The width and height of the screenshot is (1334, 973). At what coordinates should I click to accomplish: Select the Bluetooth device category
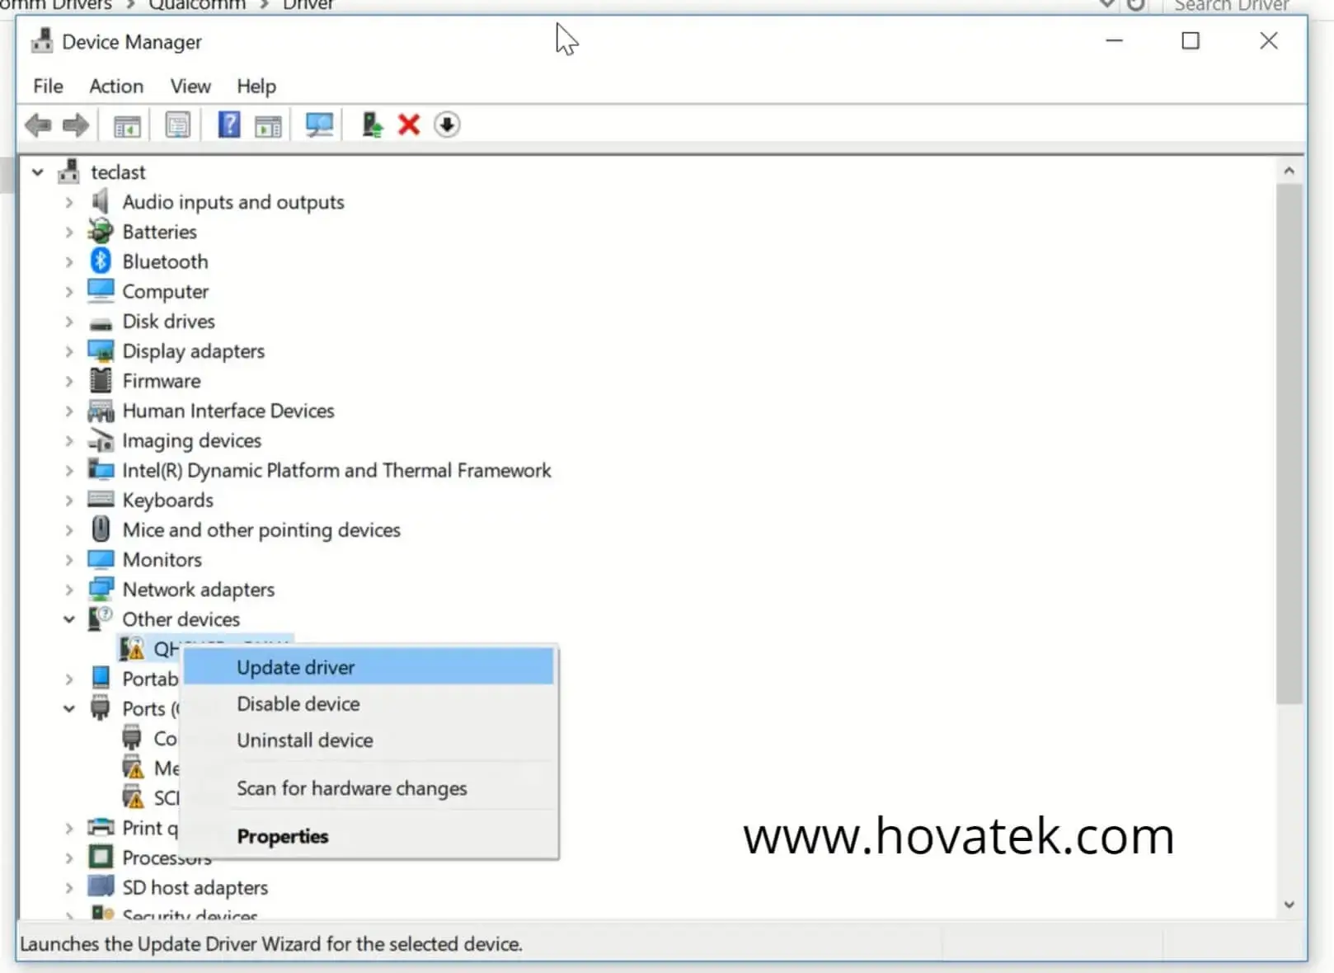(165, 261)
